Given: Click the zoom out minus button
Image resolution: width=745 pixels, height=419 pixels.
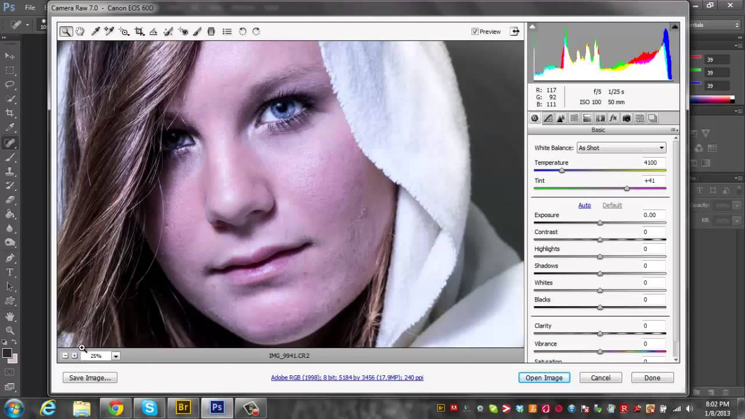Looking at the screenshot, I should click(x=65, y=356).
